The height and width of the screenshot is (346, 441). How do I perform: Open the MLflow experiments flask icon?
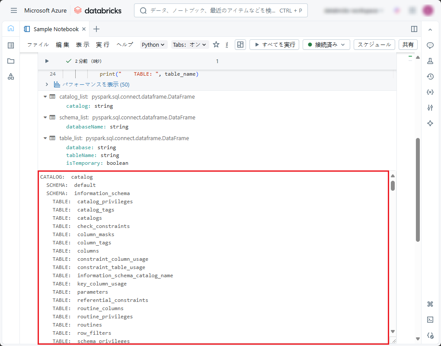[x=430, y=61]
